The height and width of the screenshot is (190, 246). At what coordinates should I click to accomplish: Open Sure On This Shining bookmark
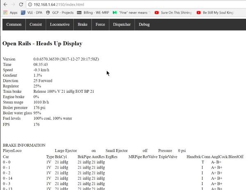click(173, 13)
